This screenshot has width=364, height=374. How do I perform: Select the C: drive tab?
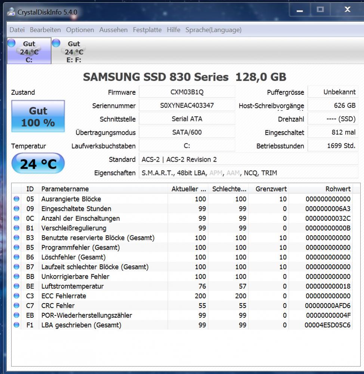[29, 51]
